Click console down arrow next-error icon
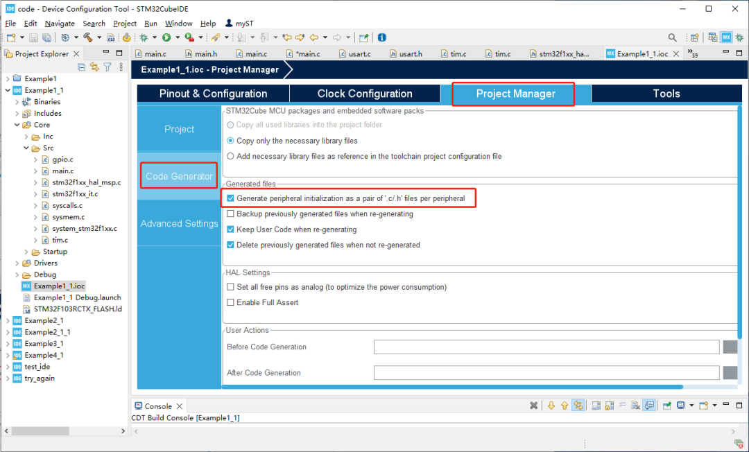Image resolution: width=749 pixels, height=452 pixels. (x=551, y=406)
